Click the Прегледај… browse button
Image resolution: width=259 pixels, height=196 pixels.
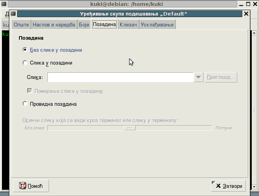tap(221, 77)
